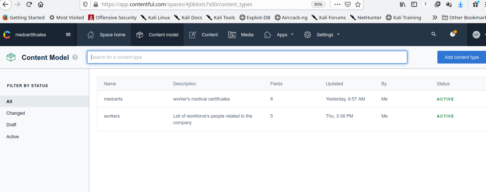This screenshot has width=486, height=192.
Task: Click the Add content type button
Action: pyautogui.click(x=462, y=57)
